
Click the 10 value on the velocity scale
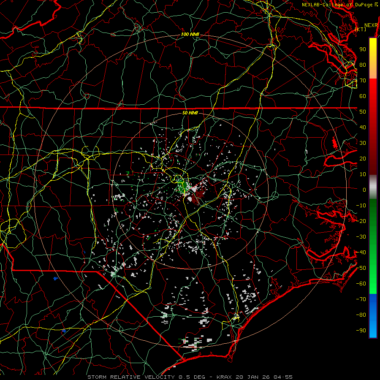[x=363, y=174]
